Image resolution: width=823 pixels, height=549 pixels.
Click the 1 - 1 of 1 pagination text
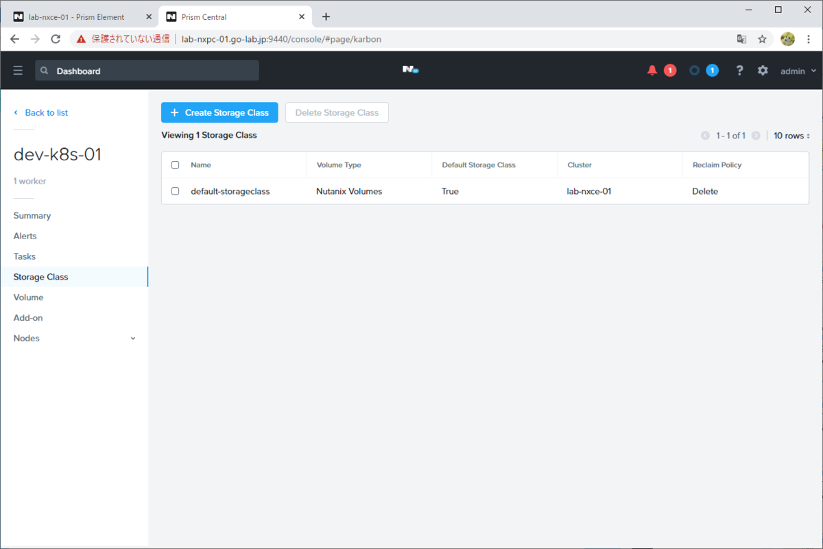click(730, 136)
